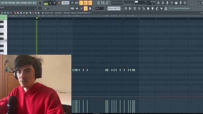
Task: Click the question mark help icon
Action: (172, 3)
